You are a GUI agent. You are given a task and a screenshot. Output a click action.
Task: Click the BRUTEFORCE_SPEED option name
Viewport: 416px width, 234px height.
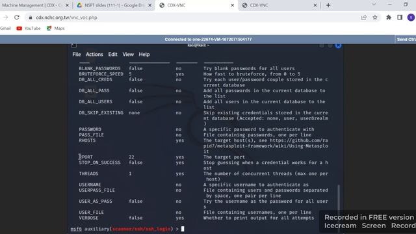[101, 74]
